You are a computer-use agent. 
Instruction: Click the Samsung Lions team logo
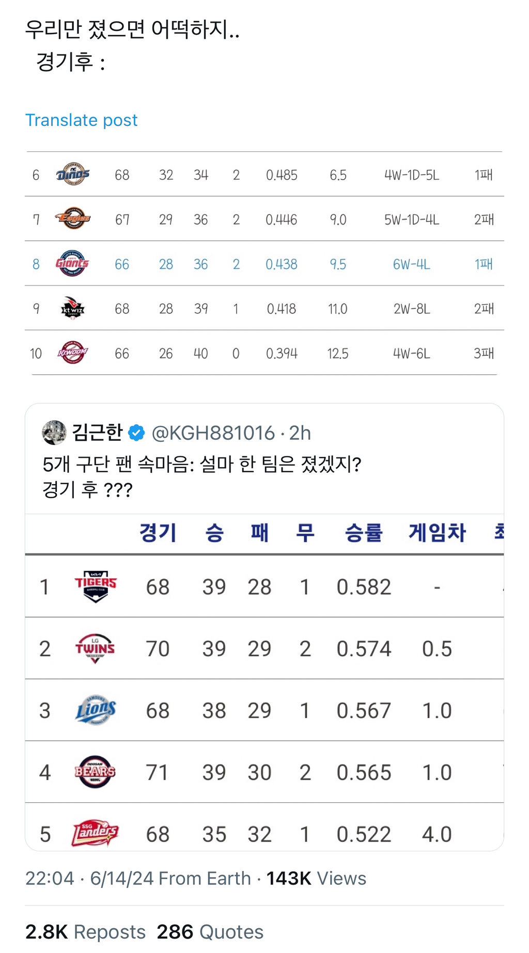coord(96,710)
